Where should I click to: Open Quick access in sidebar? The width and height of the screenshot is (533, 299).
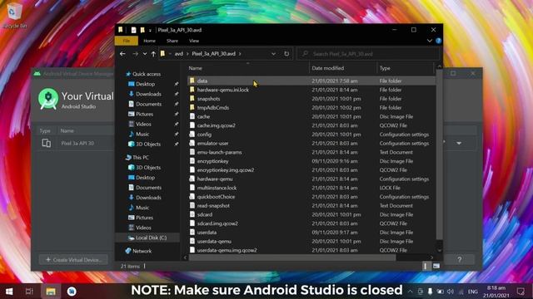[x=147, y=74]
